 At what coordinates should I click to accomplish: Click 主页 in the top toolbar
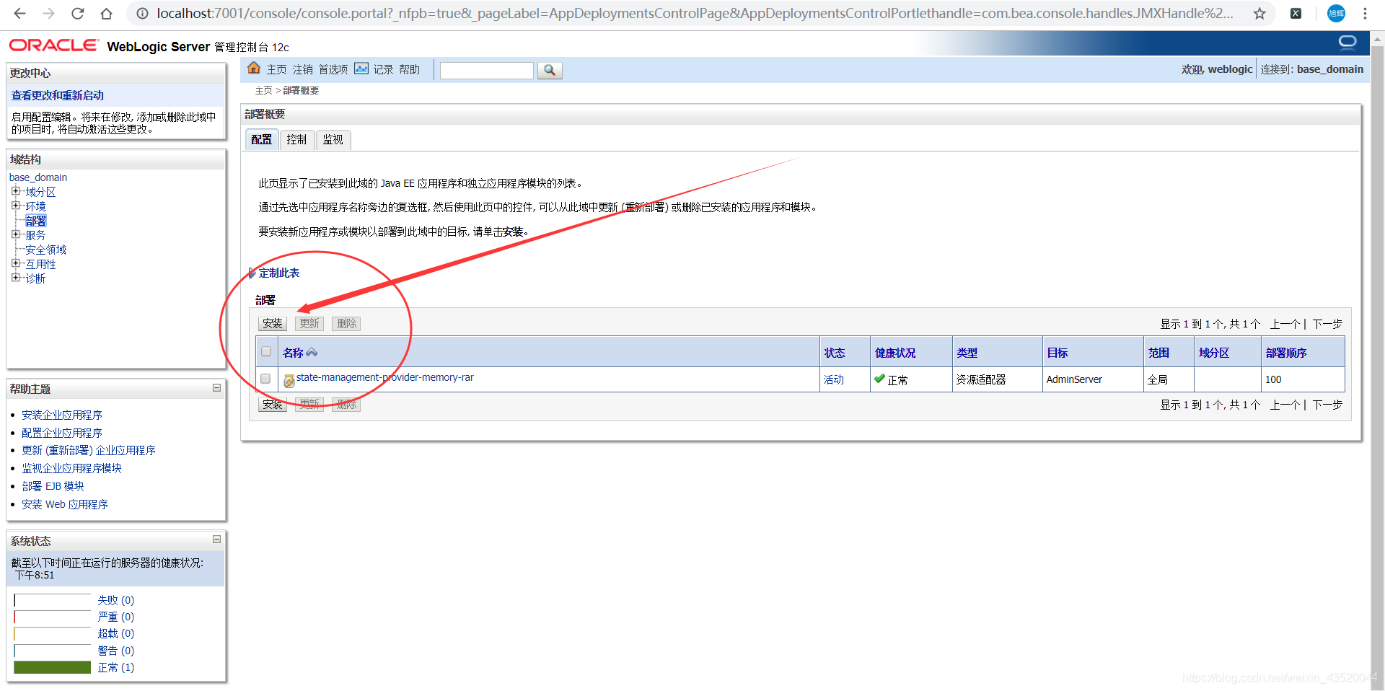click(x=277, y=69)
